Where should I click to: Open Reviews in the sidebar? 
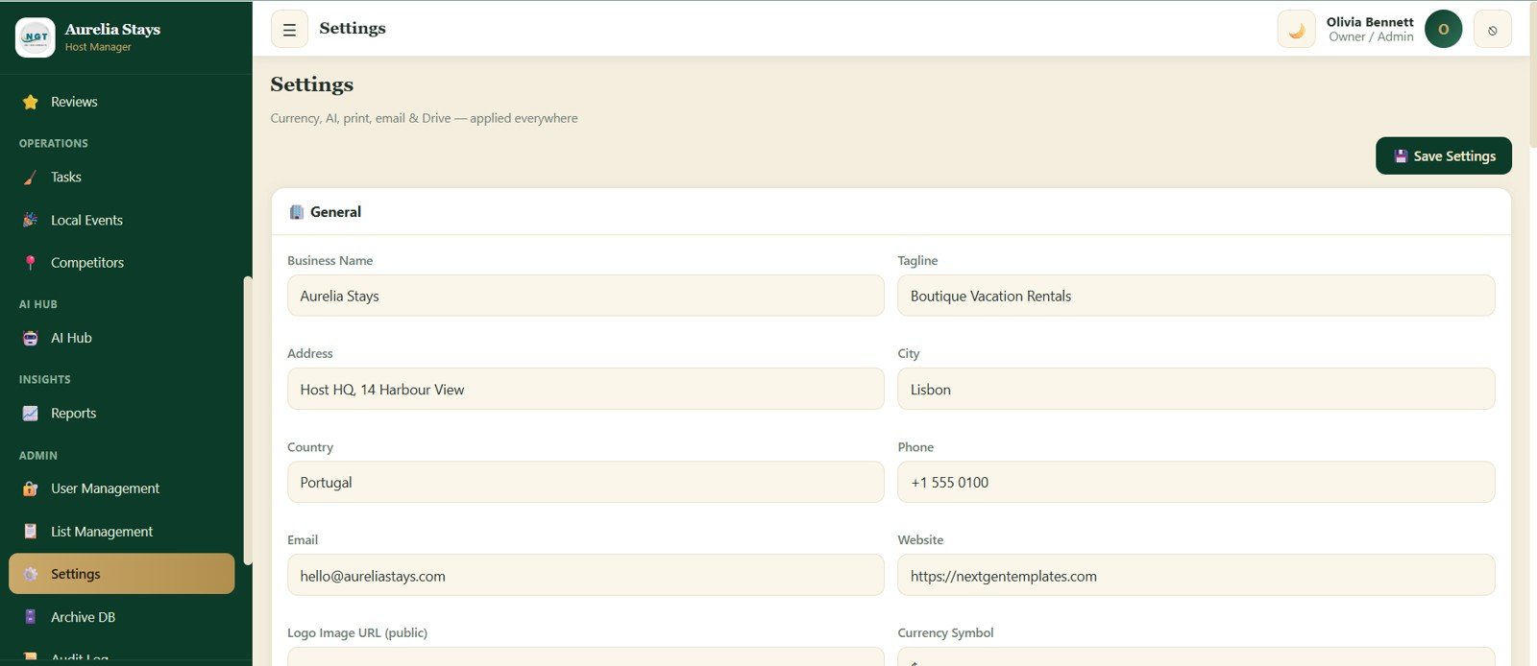tap(122, 102)
